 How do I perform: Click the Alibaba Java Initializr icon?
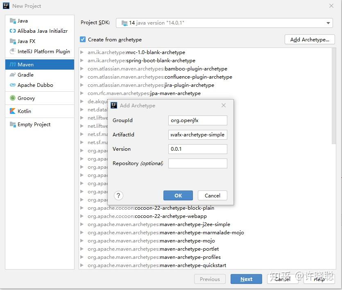(13, 31)
